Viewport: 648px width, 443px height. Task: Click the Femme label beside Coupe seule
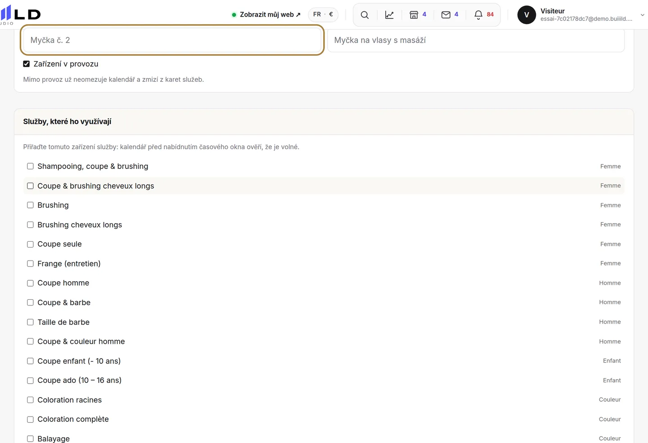610,244
